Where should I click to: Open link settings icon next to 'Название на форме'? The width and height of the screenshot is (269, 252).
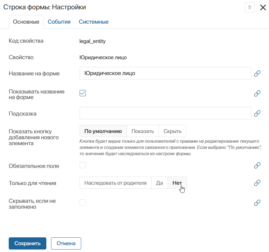coord(257,74)
